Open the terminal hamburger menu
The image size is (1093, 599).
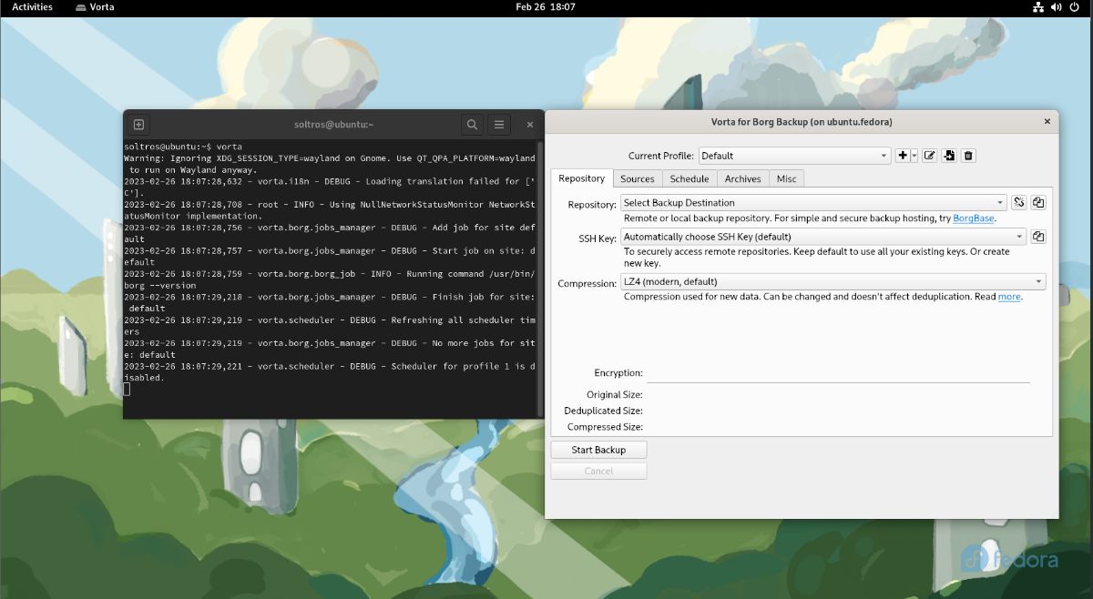tap(500, 124)
